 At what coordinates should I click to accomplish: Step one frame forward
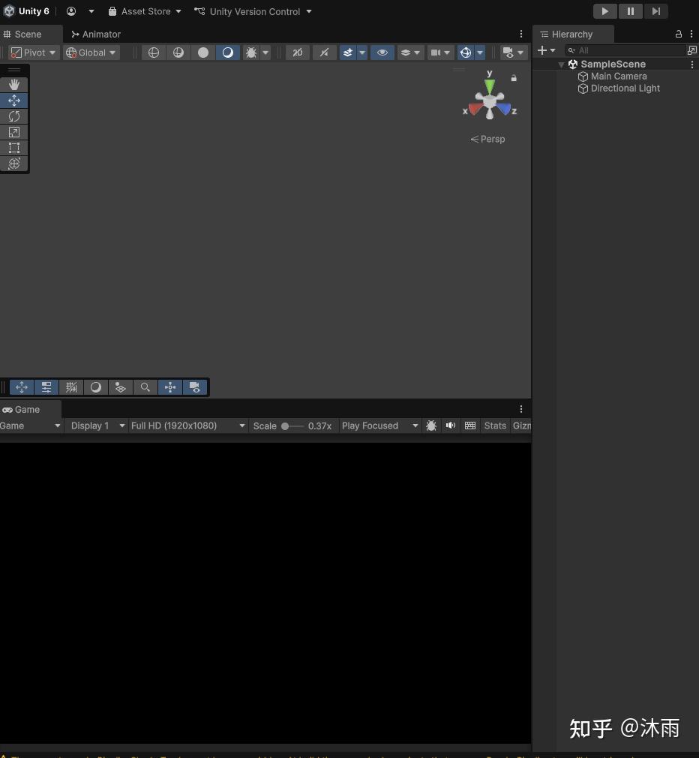pos(656,11)
